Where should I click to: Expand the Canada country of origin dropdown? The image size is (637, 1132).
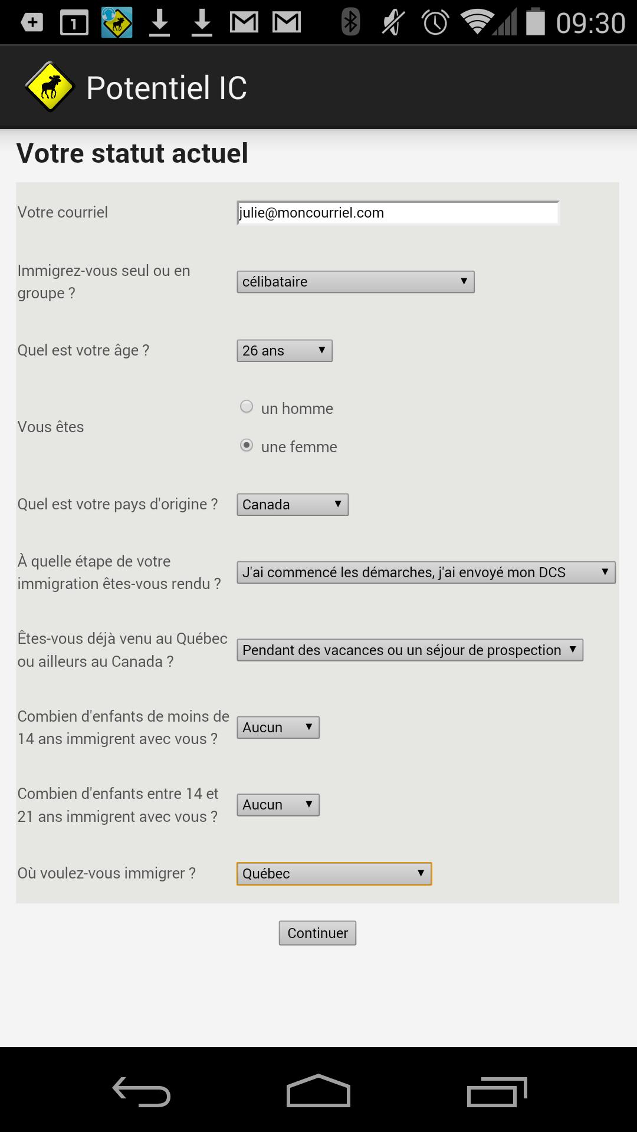click(293, 505)
